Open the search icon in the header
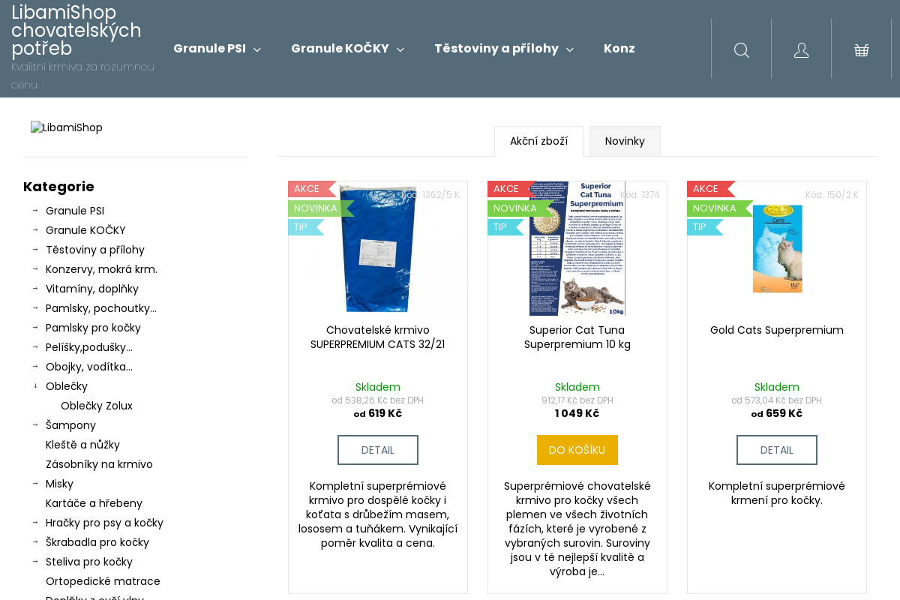 741,49
